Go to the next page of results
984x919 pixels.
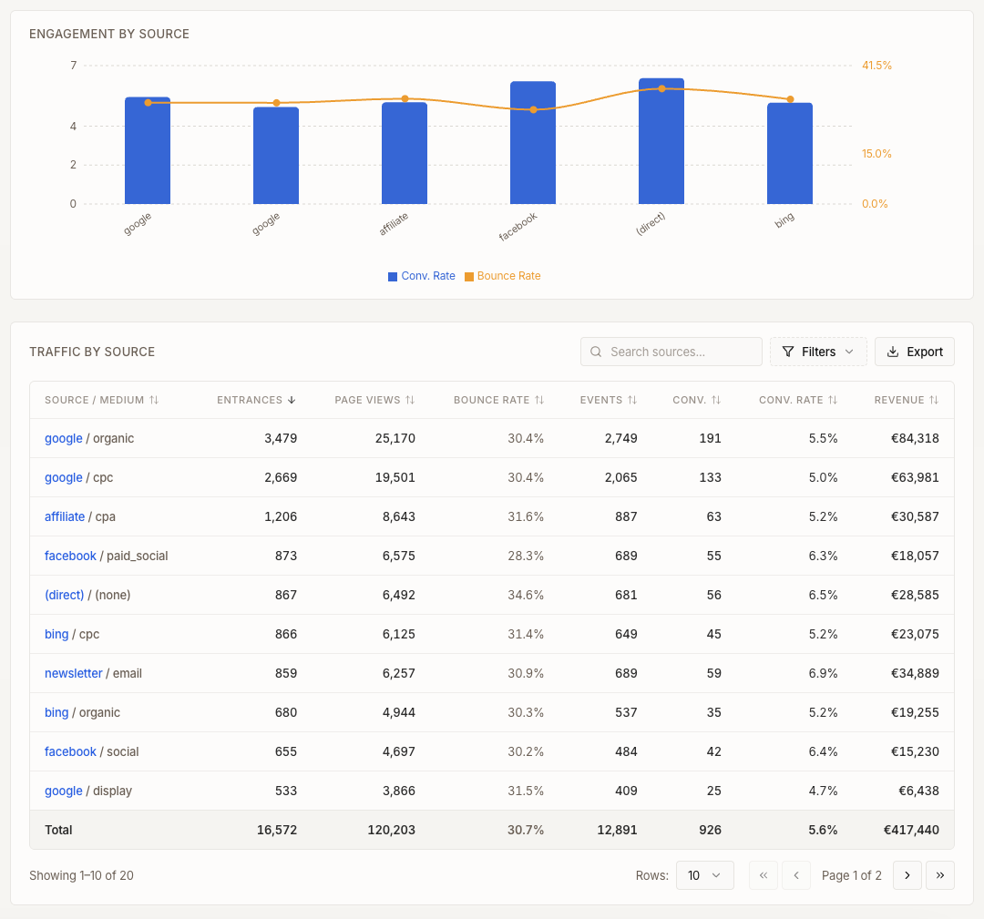click(907, 875)
